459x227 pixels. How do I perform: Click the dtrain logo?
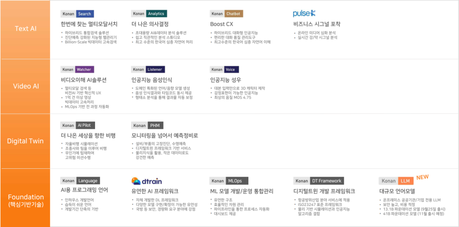[x=147, y=181]
